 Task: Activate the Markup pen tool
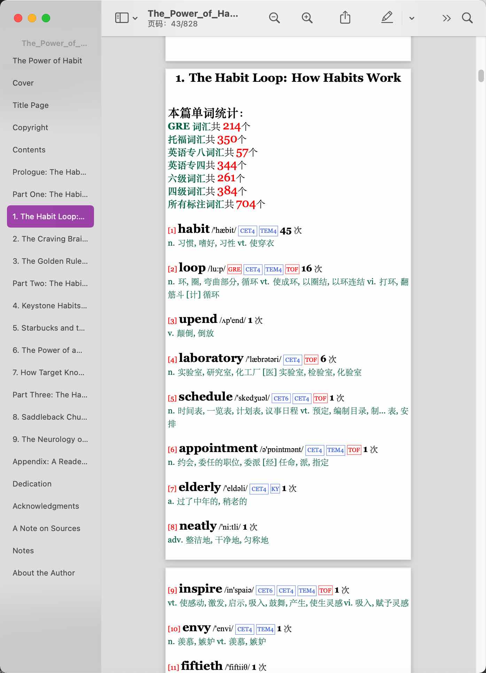387,17
